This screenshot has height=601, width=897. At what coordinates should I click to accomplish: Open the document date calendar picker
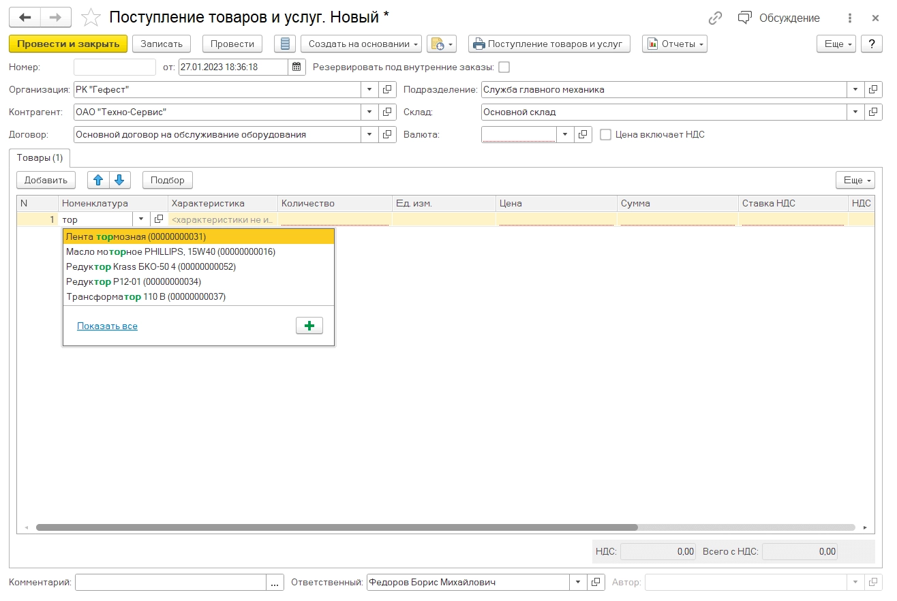click(x=297, y=67)
